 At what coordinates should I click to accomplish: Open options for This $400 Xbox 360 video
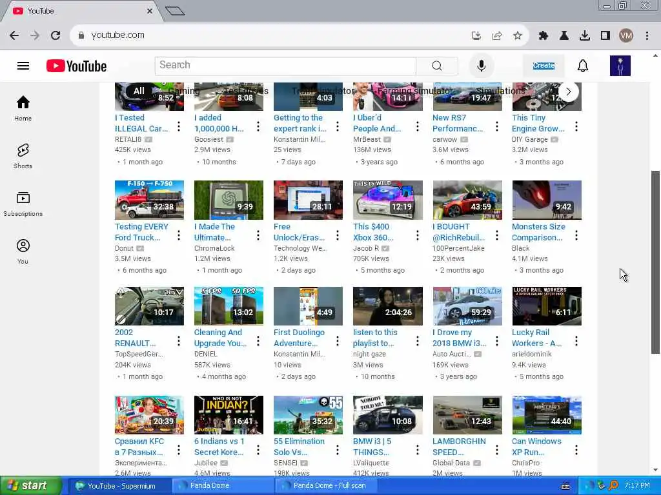point(418,235)
